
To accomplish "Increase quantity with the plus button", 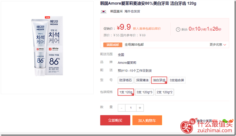I will click(140, 108).
